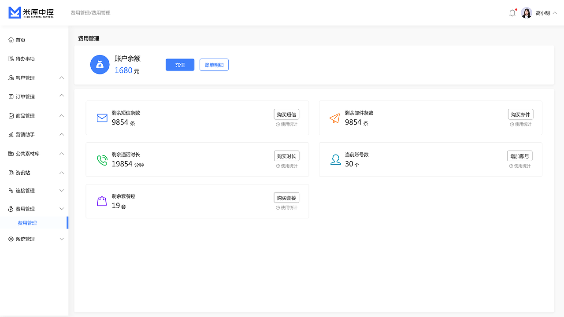Select the 费用管理 submenu item
564x317 pixels.
pos(27,223)
